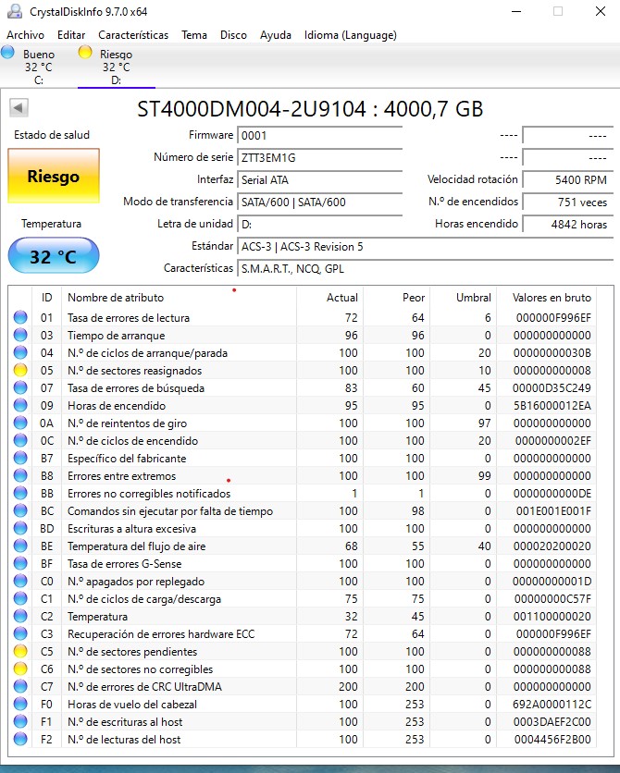Click the Interfaz field Serial ATA

point(319,180)
